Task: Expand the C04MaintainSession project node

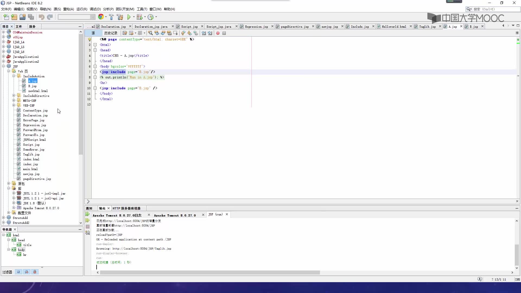Action: coord(4,32)
